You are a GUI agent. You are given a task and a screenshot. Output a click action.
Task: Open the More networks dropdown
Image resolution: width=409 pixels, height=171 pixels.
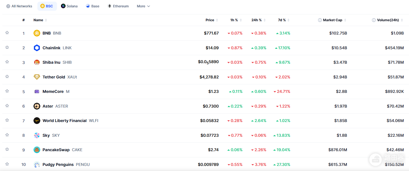(x=143, y=6)
